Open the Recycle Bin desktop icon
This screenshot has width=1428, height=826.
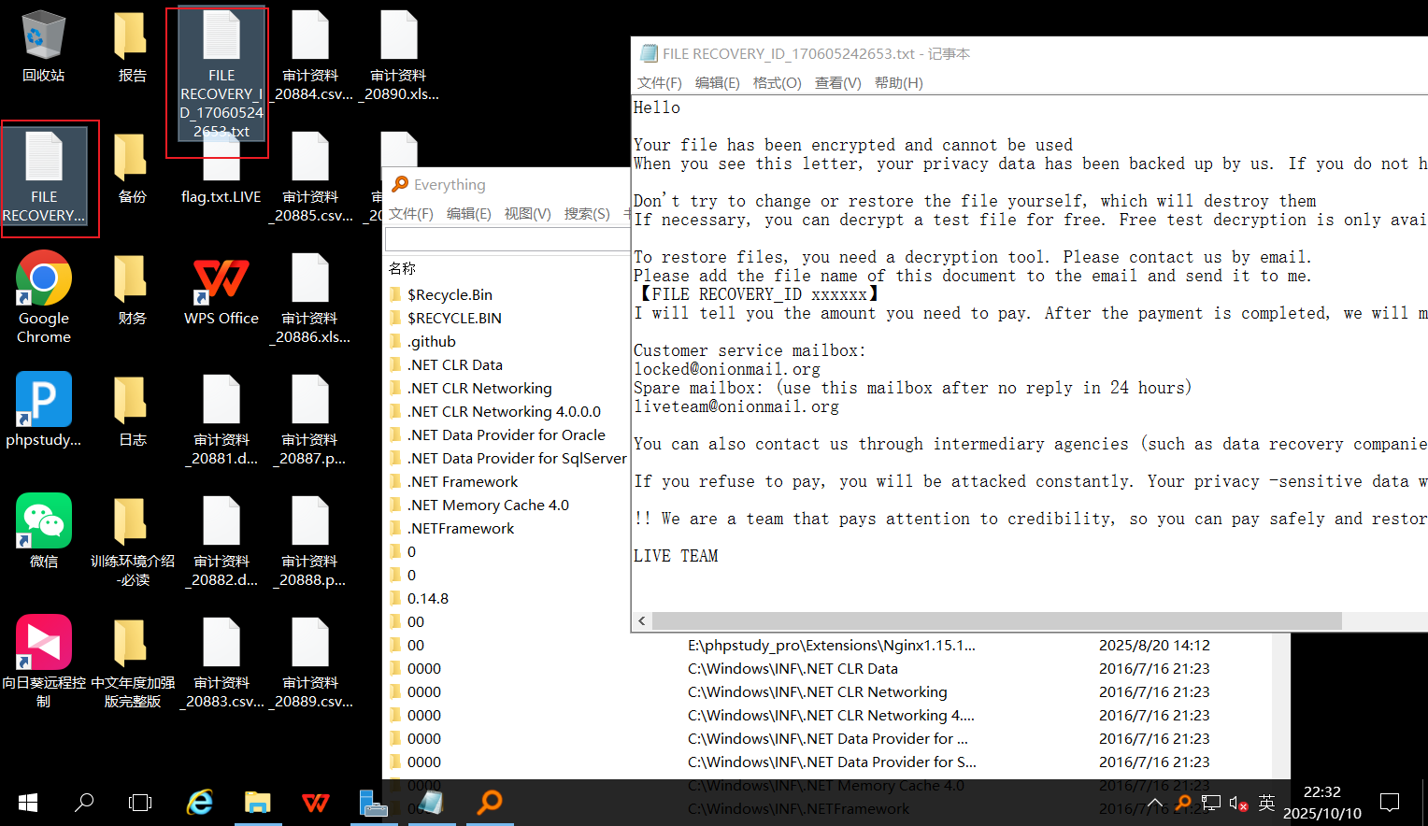pos(43,47)
